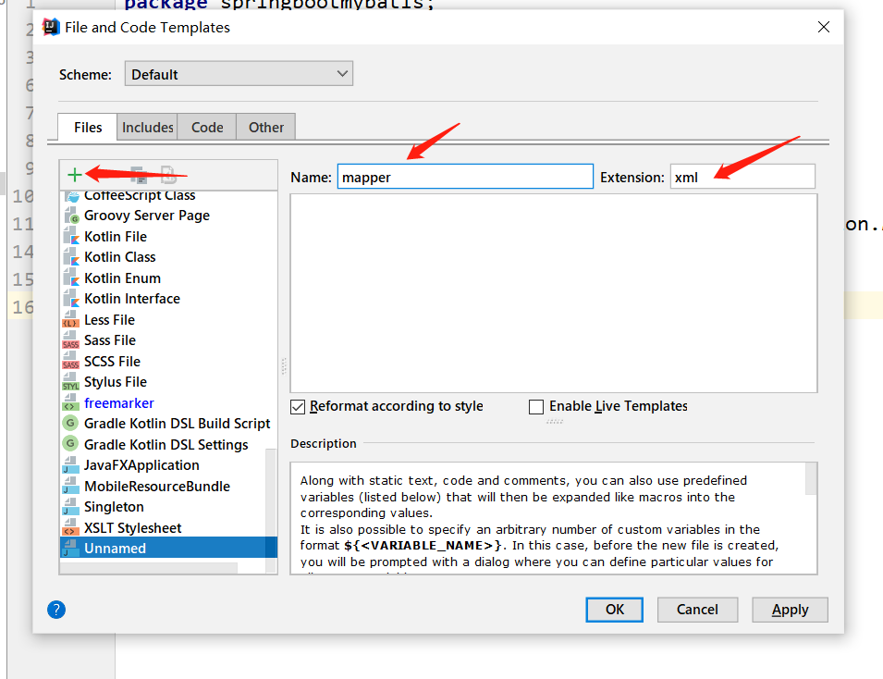Click the Extension field containing xml
Screen dimensions: 883x679
pyautogui.click(x=742, y=177)
